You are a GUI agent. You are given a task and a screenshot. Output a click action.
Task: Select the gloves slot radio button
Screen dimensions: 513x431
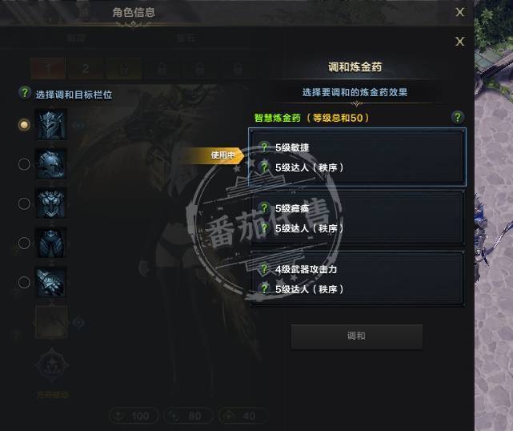(24, 282)
